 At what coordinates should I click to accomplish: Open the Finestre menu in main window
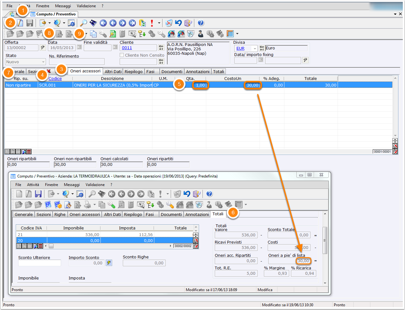[x=43, y=6]
